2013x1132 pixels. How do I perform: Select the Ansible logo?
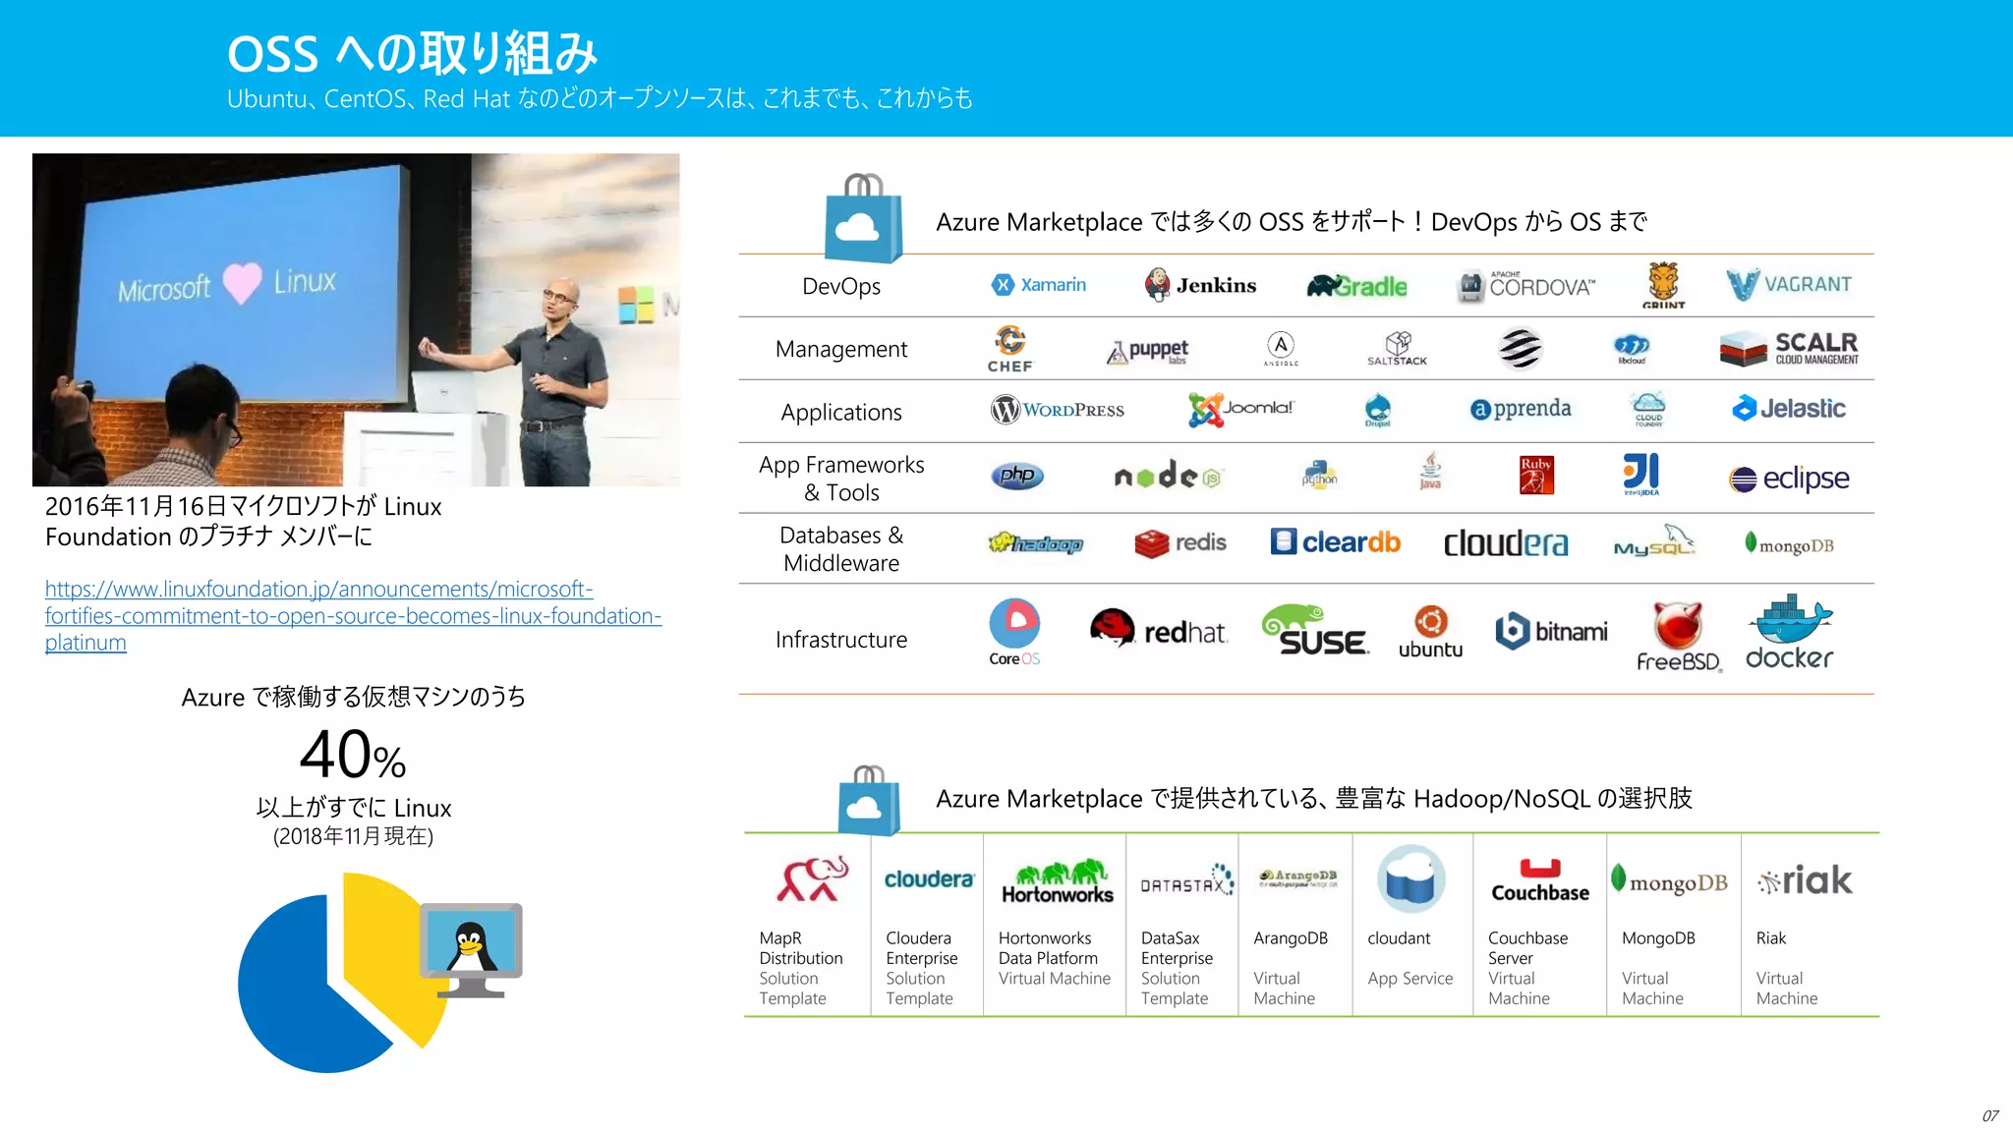[x=1281, y=349]
